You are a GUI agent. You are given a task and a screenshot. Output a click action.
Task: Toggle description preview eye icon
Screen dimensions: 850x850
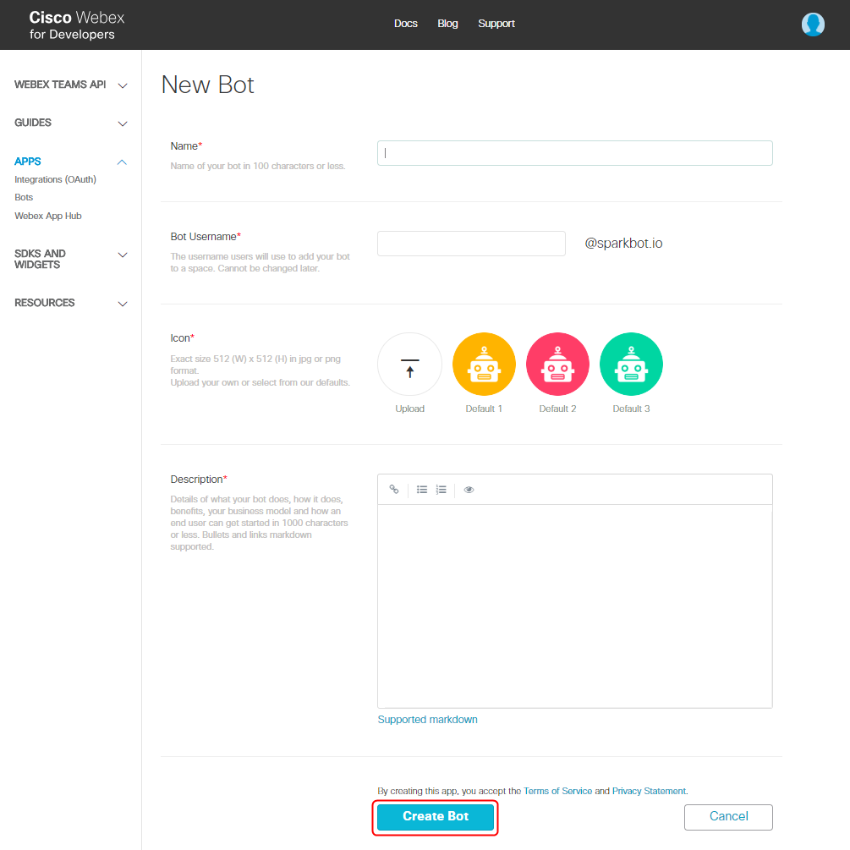coord(469,490)
